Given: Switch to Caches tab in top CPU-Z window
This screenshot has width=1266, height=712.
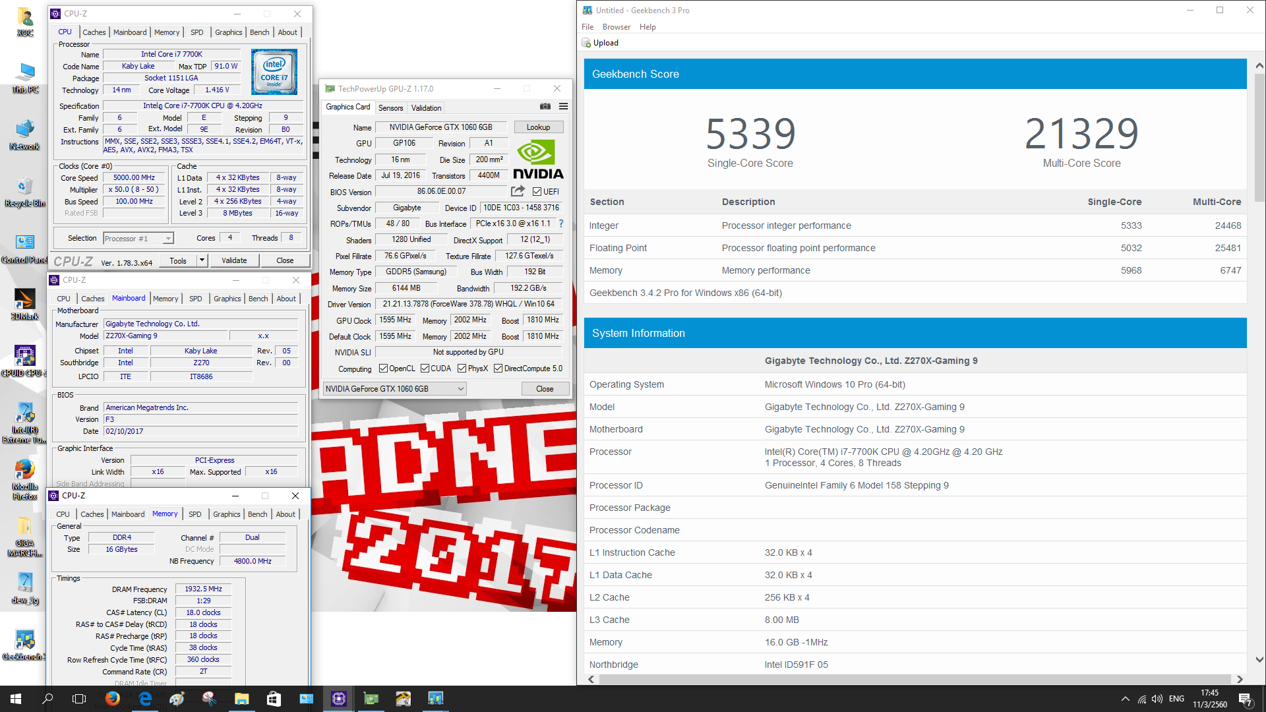Looking at the screenshot, I should point(94,32).
